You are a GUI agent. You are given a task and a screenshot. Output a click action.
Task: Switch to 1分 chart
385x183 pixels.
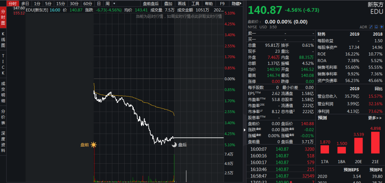(37, 4)
